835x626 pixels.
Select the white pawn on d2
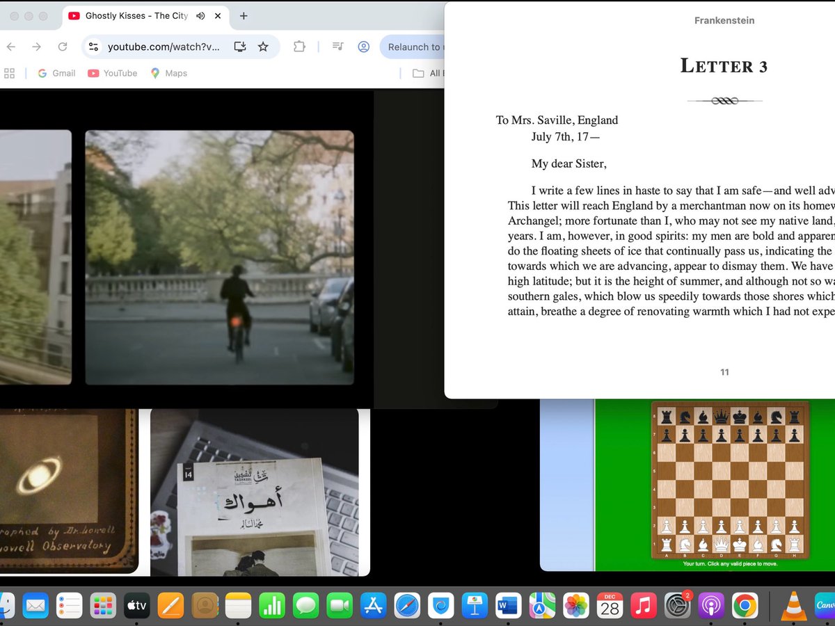(722, 527)
